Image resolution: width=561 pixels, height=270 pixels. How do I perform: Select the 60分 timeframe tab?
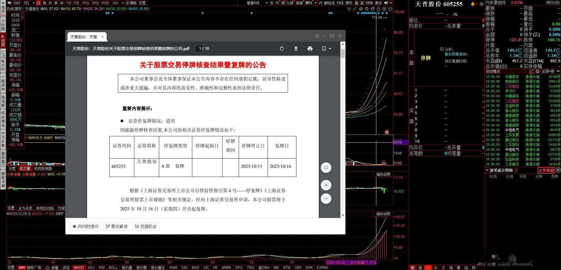pyautogui.click(x=105, y=3)
